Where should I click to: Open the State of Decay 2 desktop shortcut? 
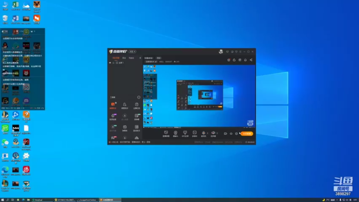tap(37, 6)
